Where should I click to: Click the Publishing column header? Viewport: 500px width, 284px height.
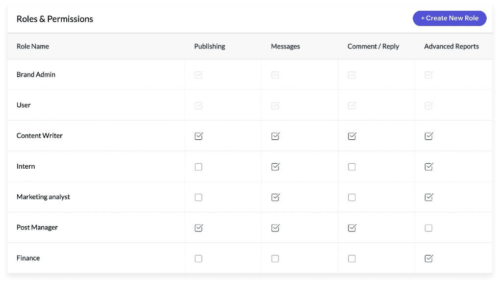[x=209, y=46]
